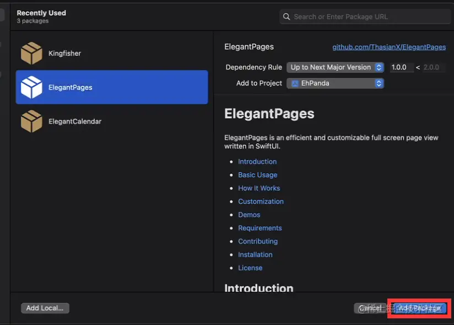The height and width of the screenshot is (325, 454).
Task: Open the License readme link
Action: pos(250,268)
